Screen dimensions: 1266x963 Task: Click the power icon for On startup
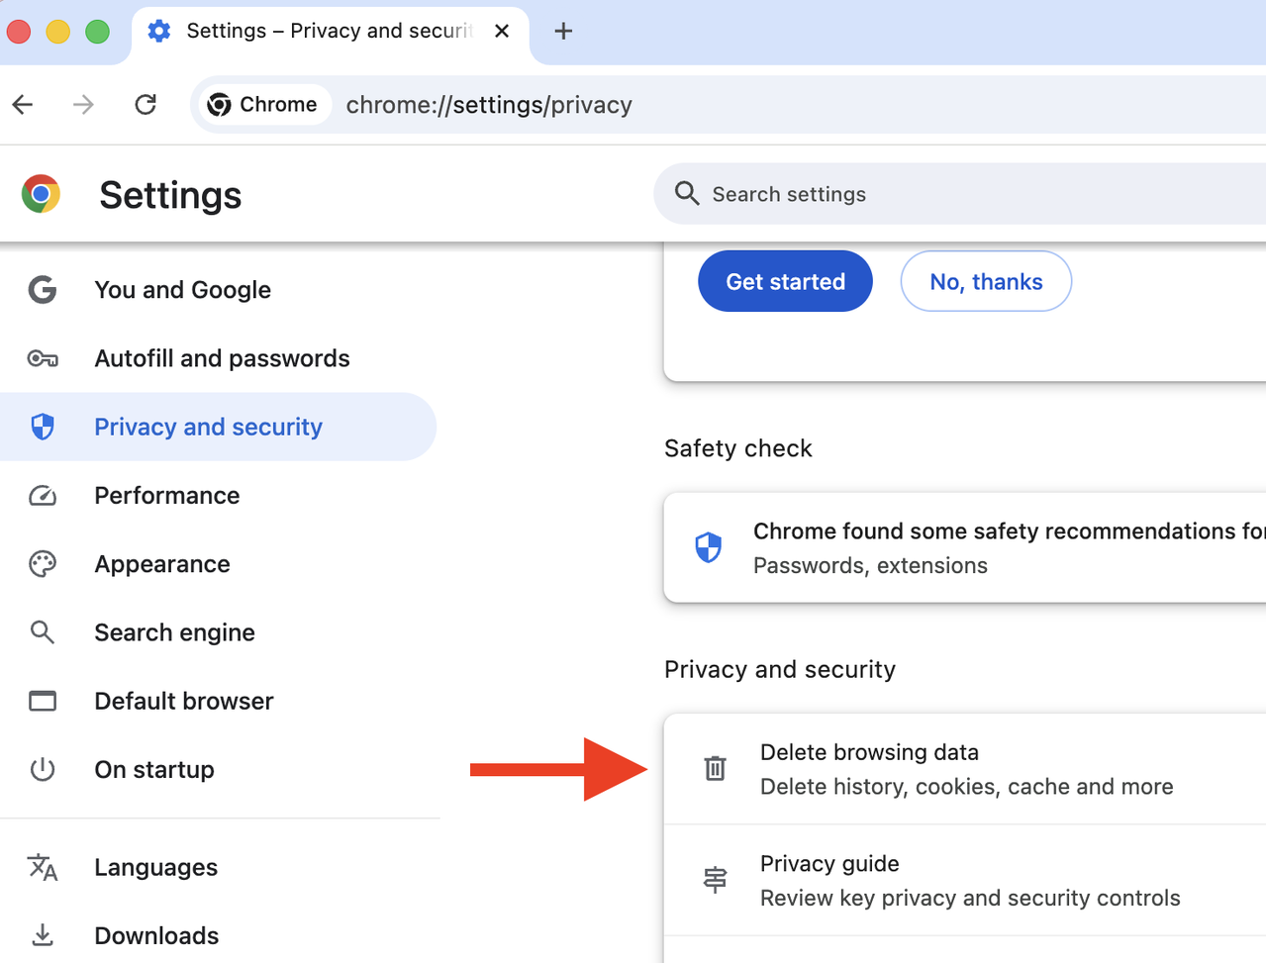(x=43, y=769)
